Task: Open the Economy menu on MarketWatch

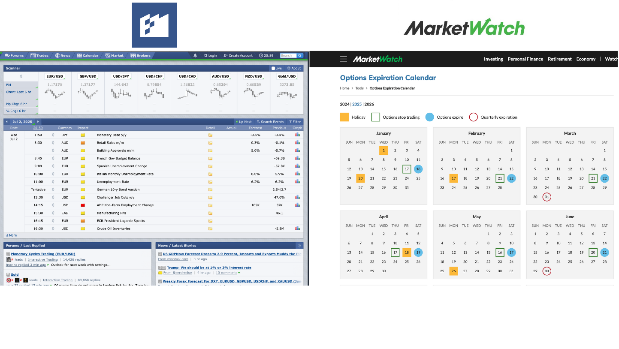Action: click(586, 59)
